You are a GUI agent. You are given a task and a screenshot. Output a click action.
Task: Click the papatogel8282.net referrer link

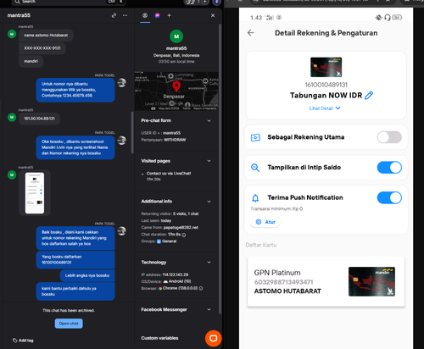coord(181,228)
